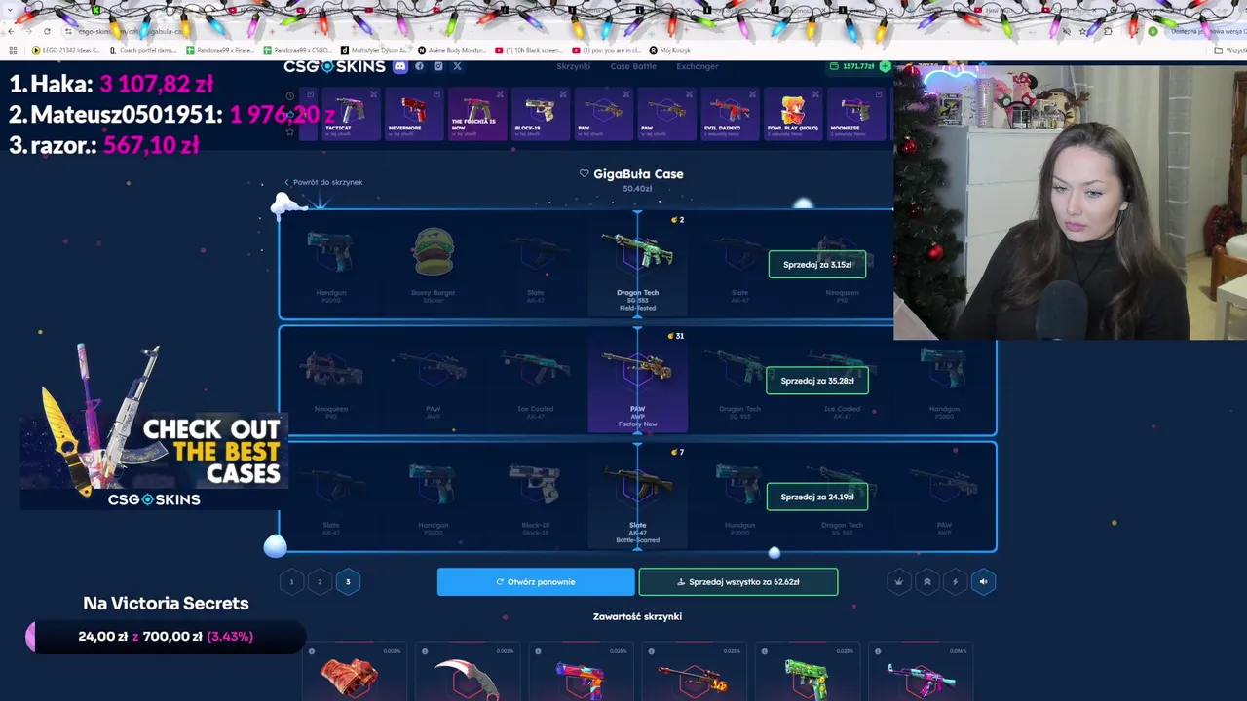Set case count to 2
1247x701 pixels.
(x=320, y=582)
